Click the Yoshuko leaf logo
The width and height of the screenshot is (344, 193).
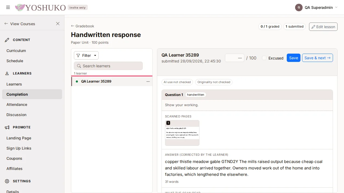[x=20, y=8]
